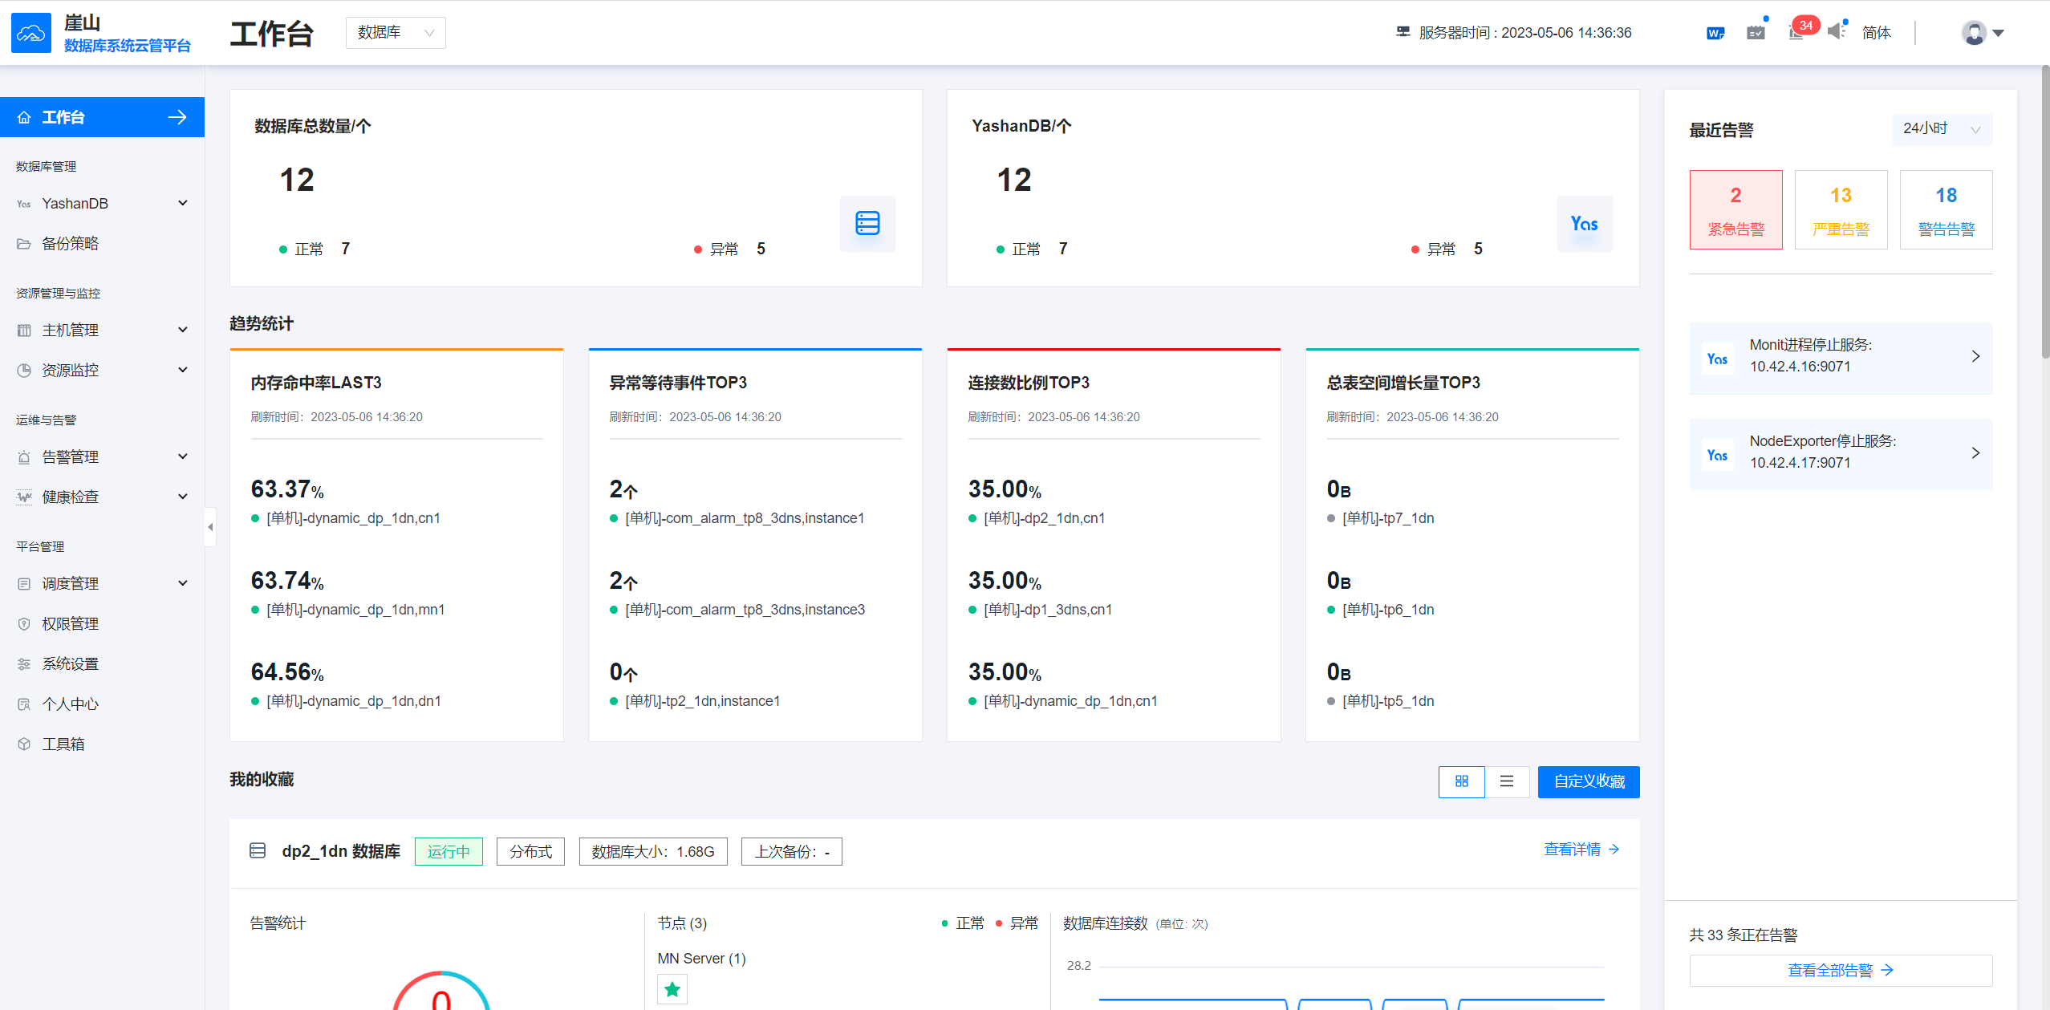Click the blue database list icon
This screenshot has width=2050, height=1010.
click(867, 223)
